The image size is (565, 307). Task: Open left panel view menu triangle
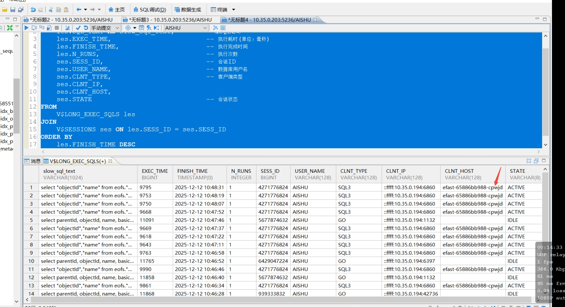click(17, 27)
